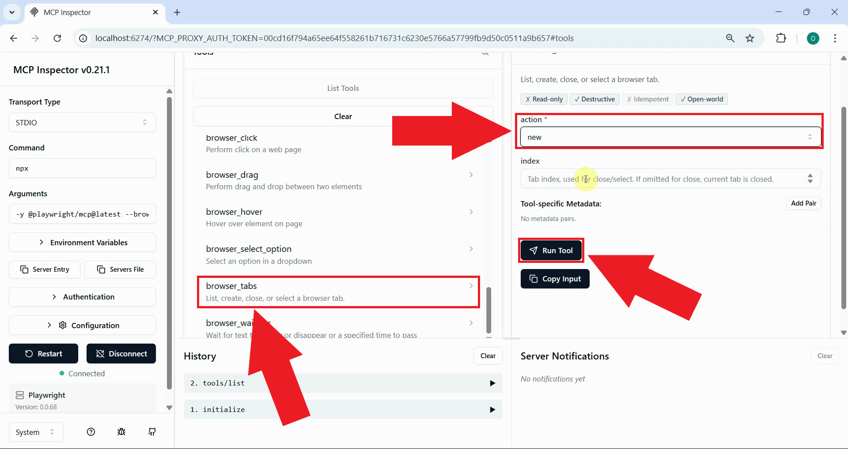Click the tools list vertical scrollbar thumb
Screen dimensions: 848x449
488,310
